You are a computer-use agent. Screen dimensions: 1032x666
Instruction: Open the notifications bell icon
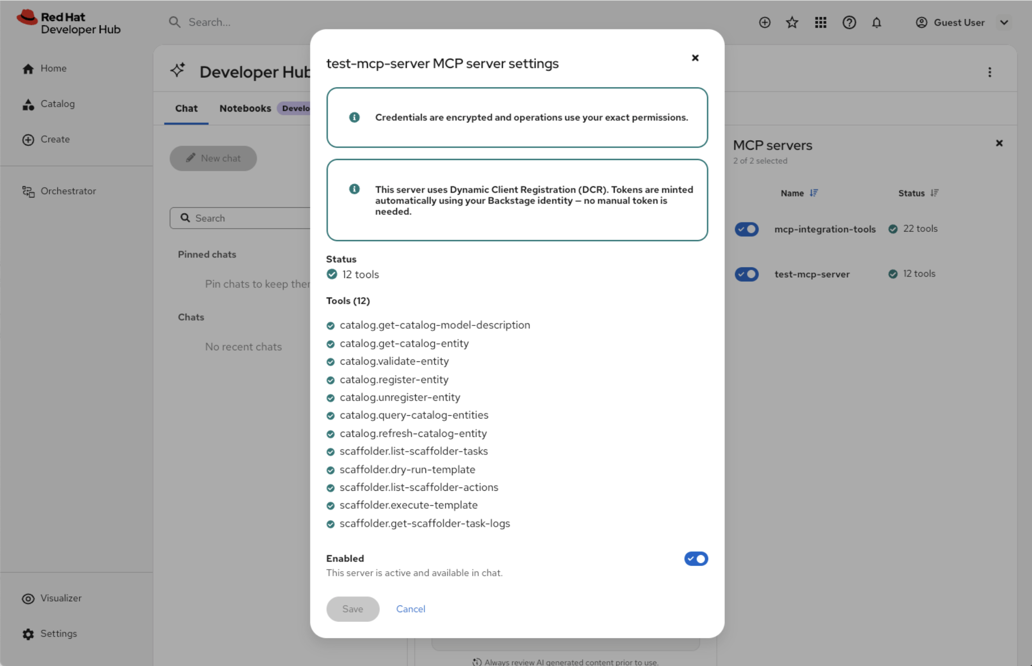tap(876, 23)
